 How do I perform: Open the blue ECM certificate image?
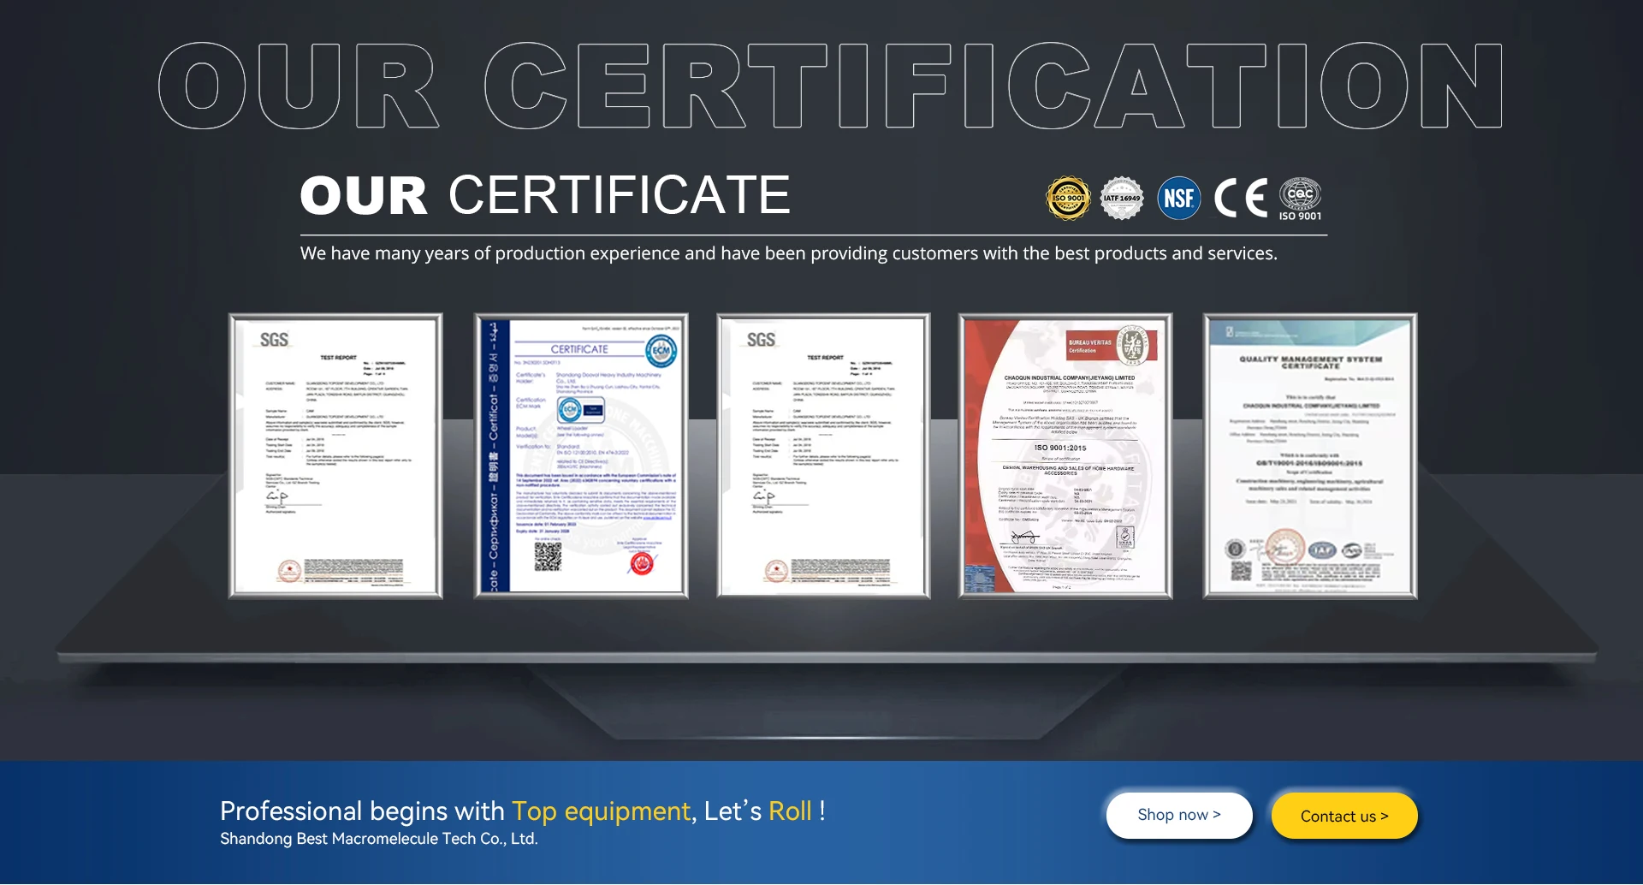pyautogui.click(x=581, y=456)
